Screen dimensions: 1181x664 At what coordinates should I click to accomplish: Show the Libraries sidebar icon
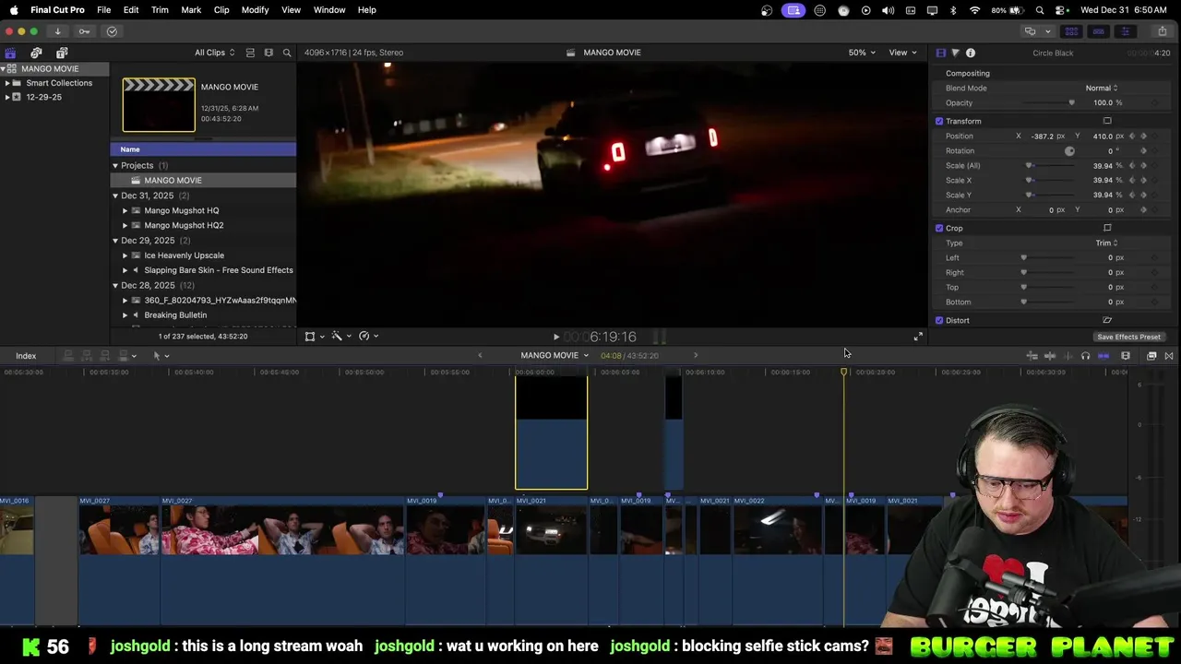[x=10, y=53]
